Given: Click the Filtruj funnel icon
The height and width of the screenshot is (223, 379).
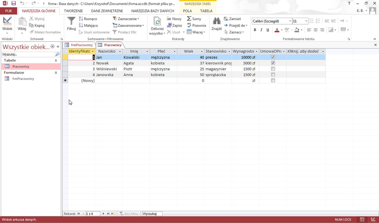Looking at the screenshot, I should [71, 21].
